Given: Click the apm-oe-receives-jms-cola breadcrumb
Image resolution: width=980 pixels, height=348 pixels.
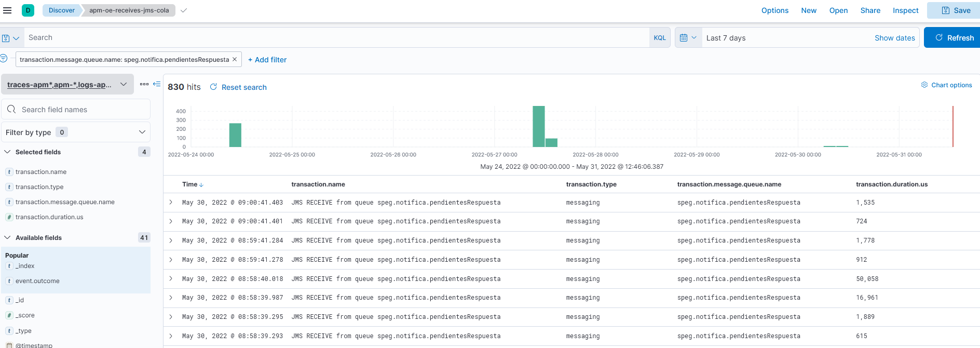Looking at the screenshot, I should point(129,10).
